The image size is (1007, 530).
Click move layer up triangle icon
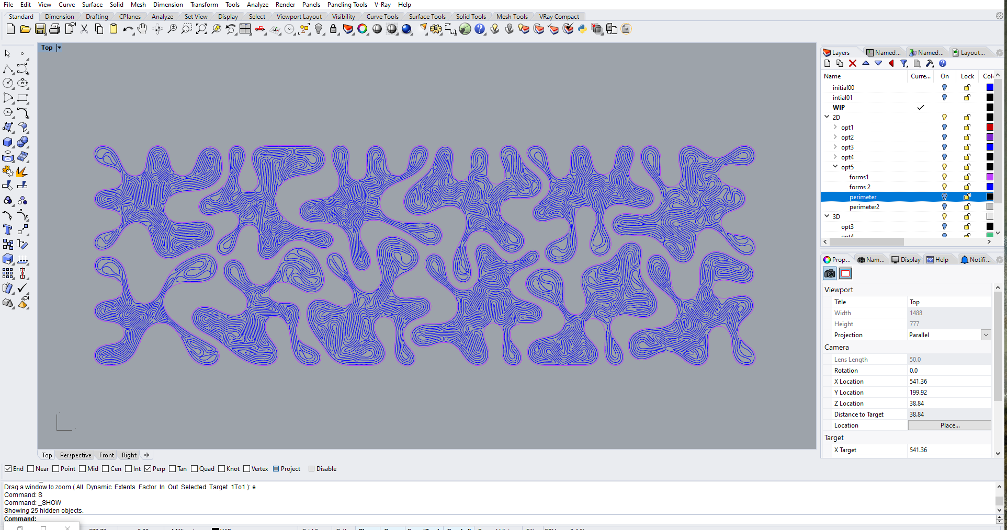click(x=866, y=64)
